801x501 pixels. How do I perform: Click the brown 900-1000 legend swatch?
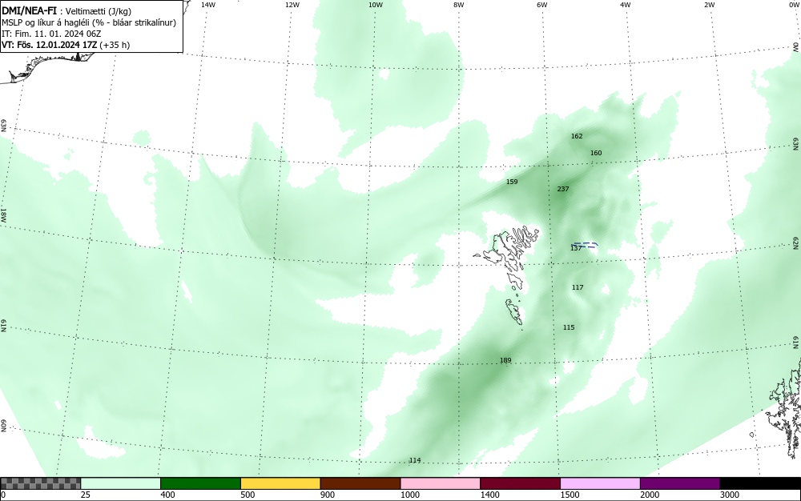(x=360, y=483)
